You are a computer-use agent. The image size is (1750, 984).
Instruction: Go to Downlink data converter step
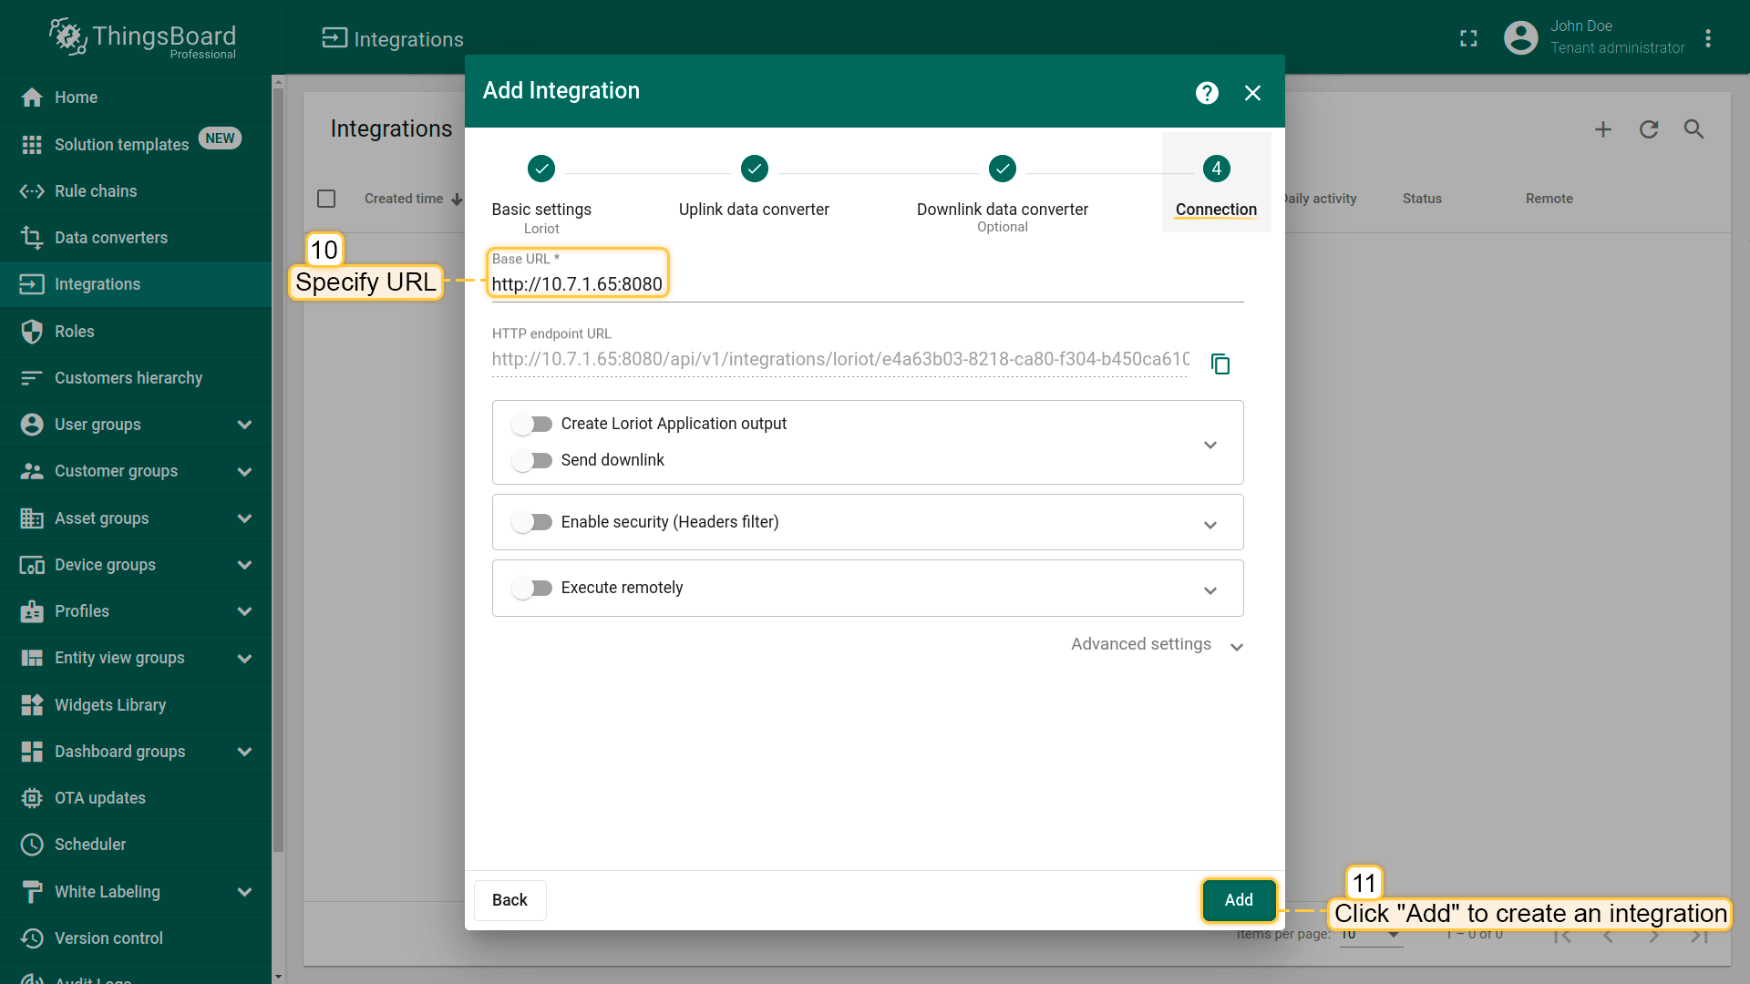point(1002,194)
